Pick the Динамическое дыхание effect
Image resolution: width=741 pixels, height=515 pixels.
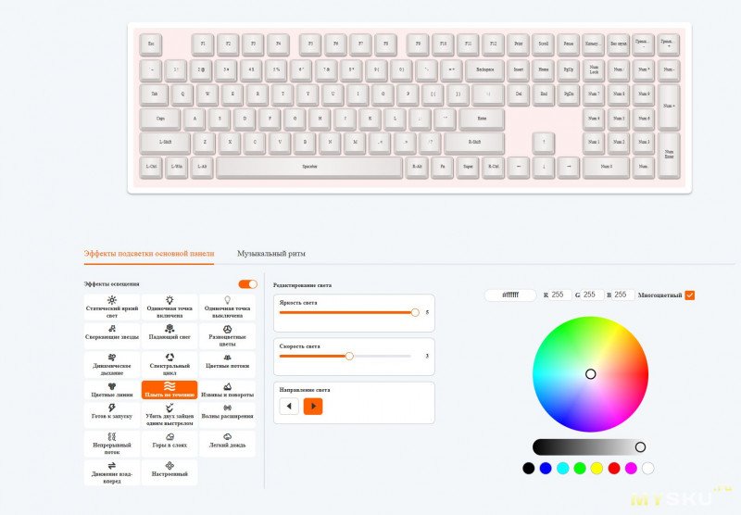pos(112,362)
